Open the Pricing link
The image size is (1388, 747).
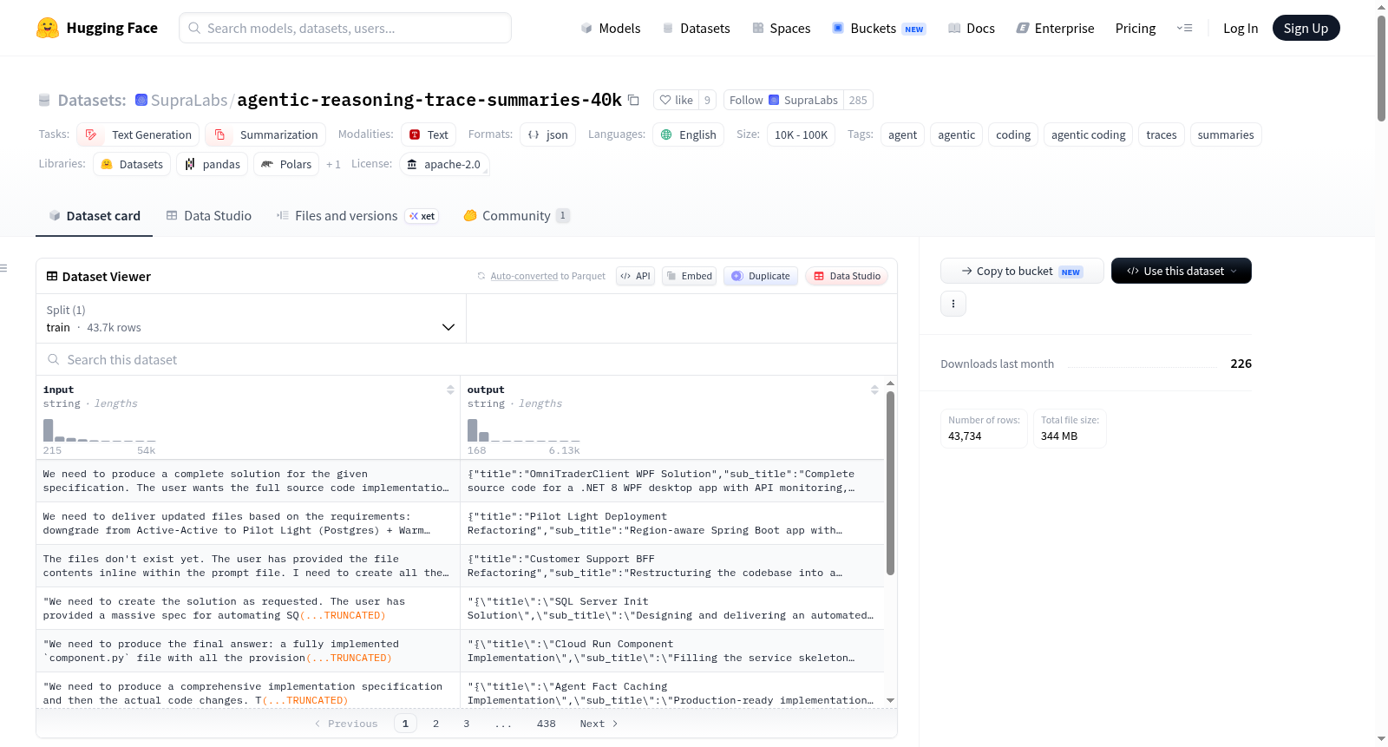point(1136,28)
